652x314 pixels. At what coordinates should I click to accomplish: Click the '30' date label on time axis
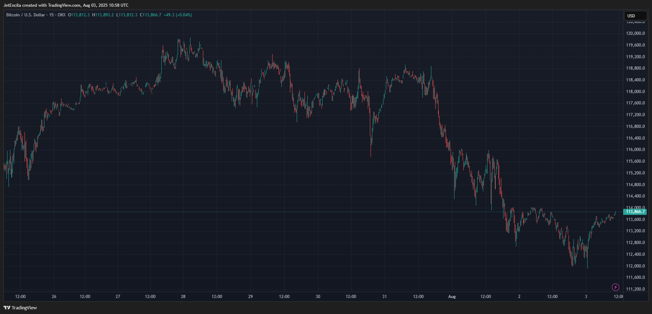[x=318, y=297]
